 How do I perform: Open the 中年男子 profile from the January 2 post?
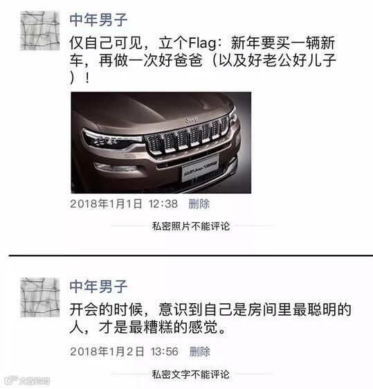click(98, 287)
